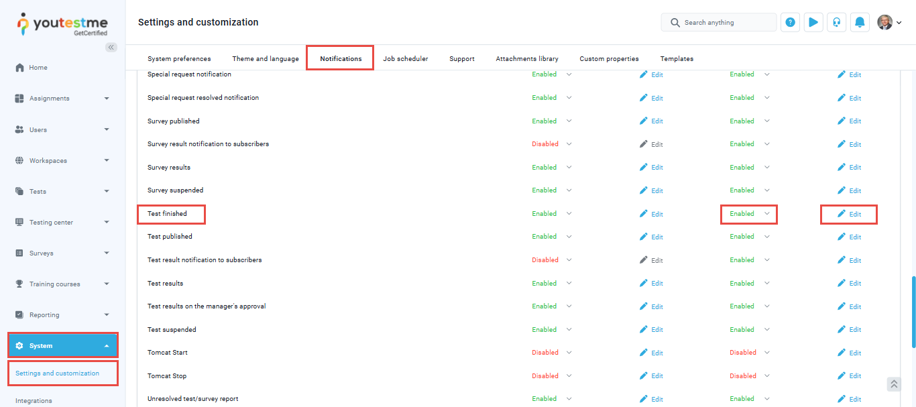The height and width of the screenshot is (407, 916).
Task: Select 'Settings and customization' page heading
Action: (x=198, y=22)
